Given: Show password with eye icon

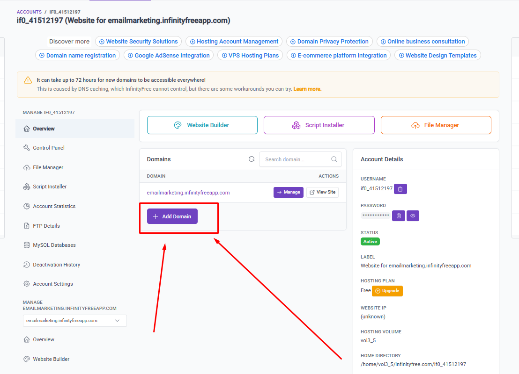Looking at the screenshot, I should [413, 216].
